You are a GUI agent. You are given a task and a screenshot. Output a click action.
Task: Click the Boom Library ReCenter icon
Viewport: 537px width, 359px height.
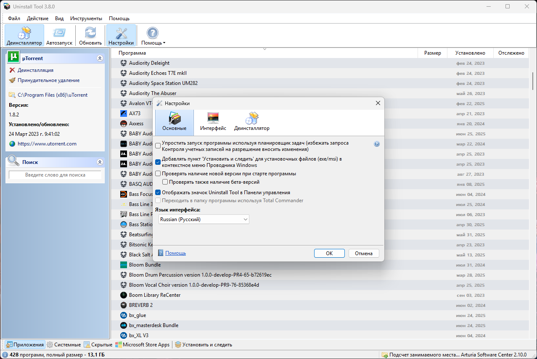[x=124, y=295]
